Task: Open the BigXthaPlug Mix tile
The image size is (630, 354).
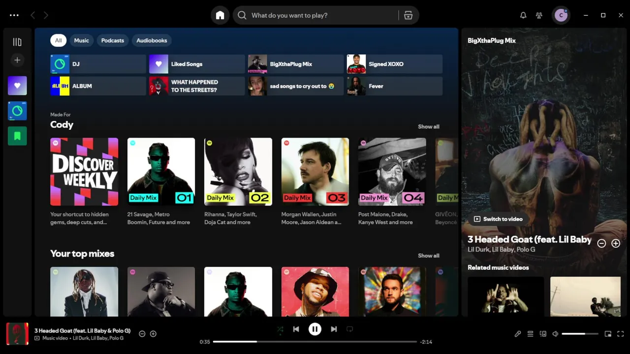Action: coord(296,64)
